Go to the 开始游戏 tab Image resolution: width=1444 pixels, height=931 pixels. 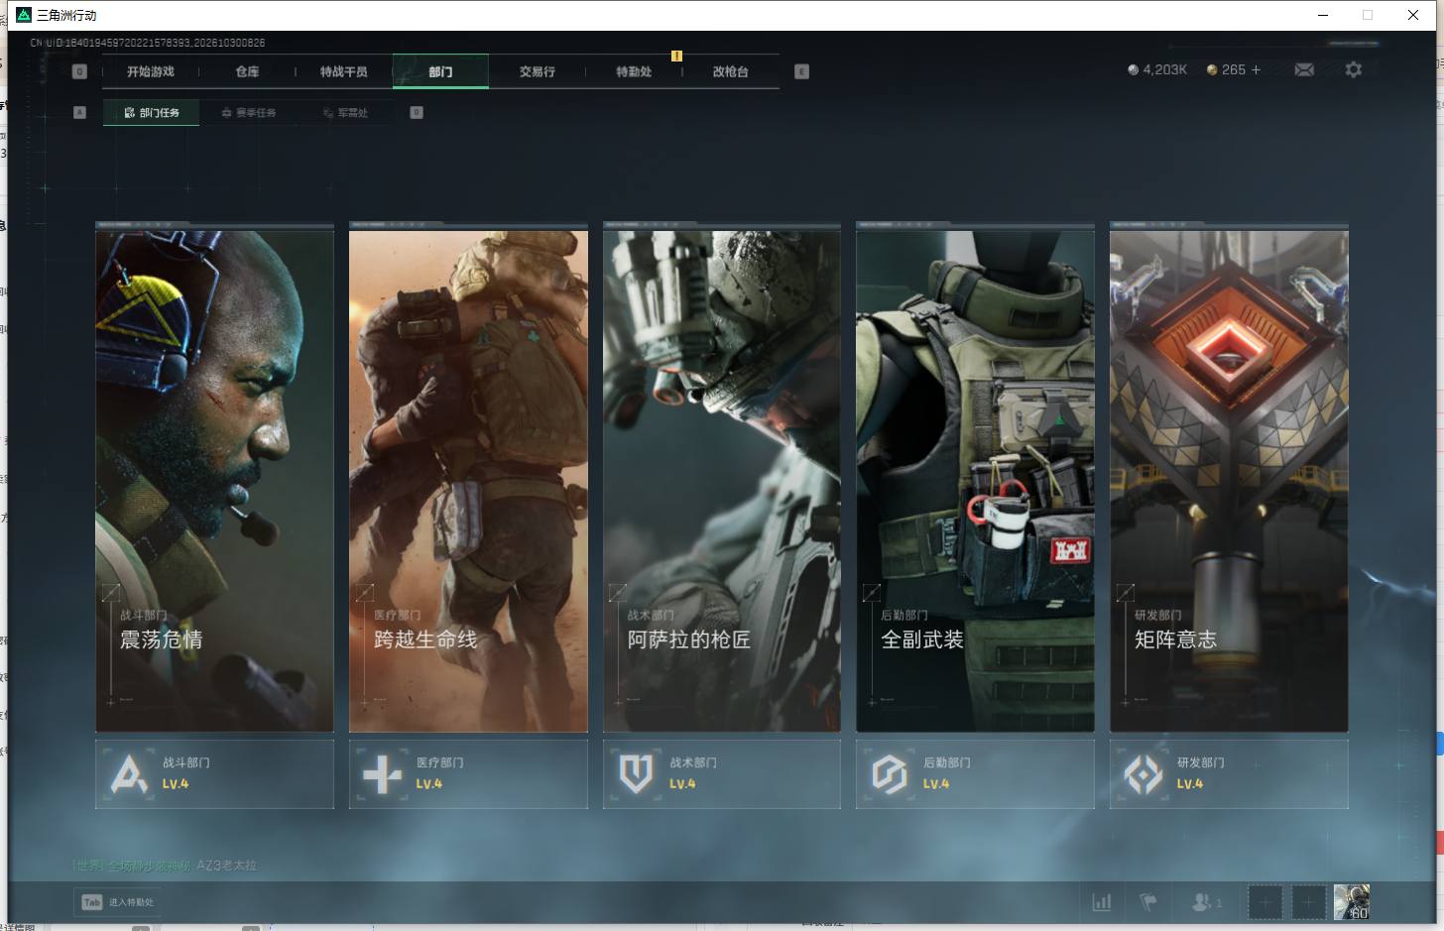[x=151, y=71]
